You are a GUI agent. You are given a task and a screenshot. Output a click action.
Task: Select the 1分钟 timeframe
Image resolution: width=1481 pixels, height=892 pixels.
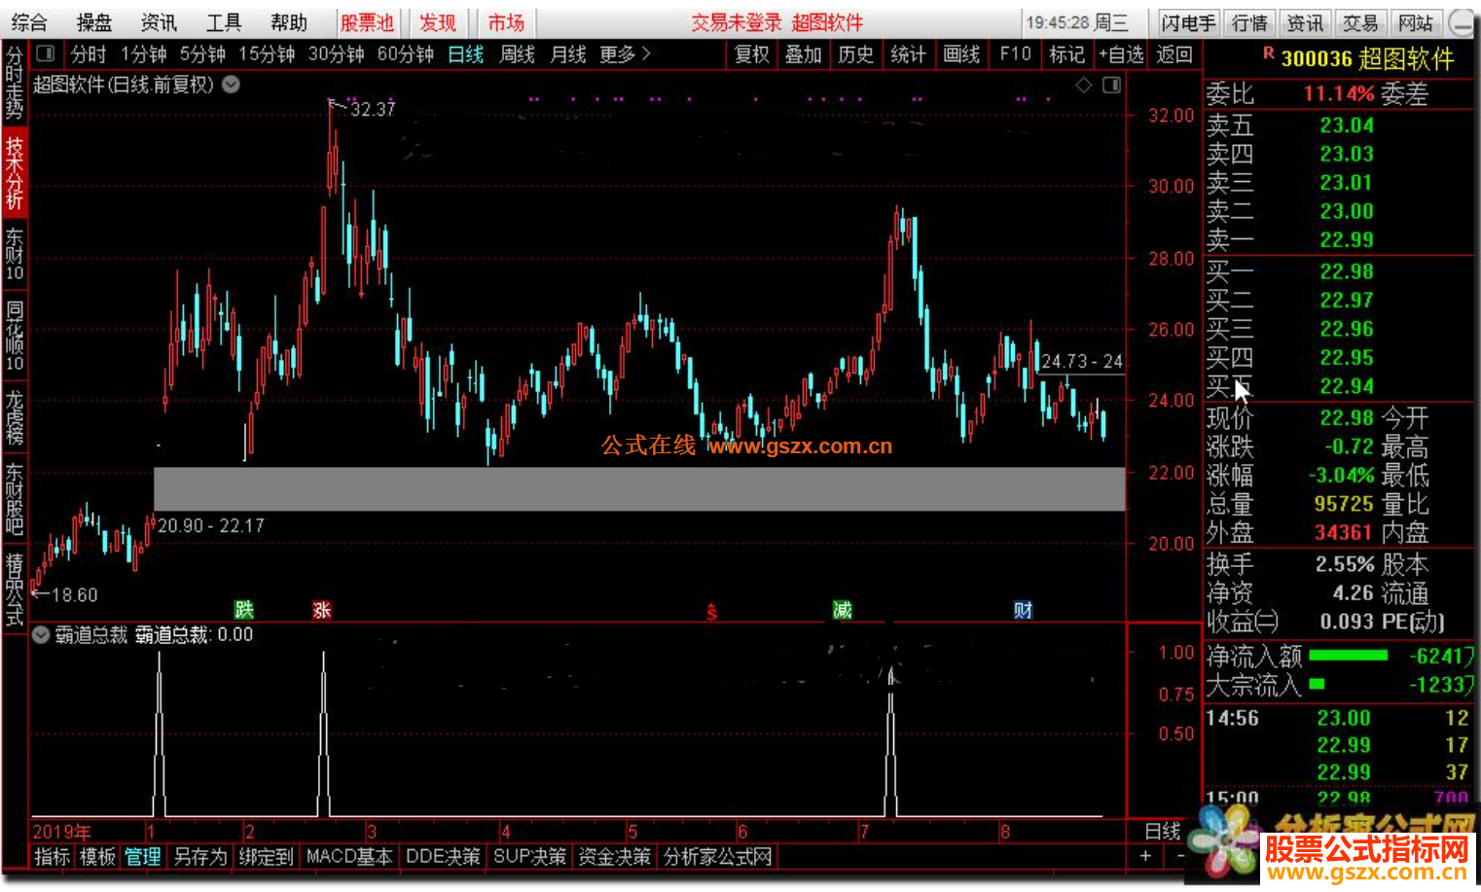click(143, 54)
